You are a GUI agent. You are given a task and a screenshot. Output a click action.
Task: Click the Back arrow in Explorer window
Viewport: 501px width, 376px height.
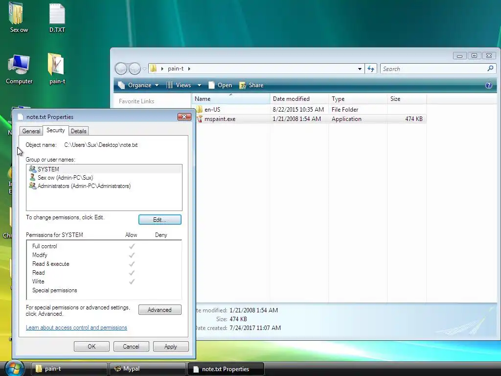121,69
